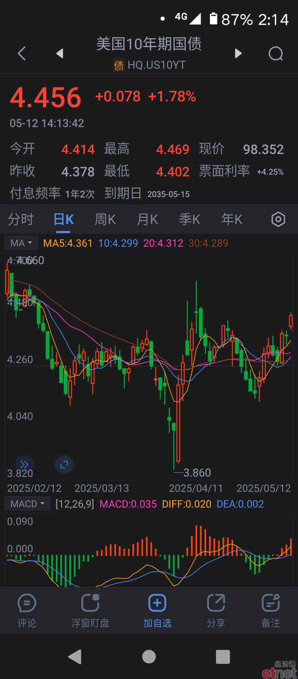
Task: Go to next security with right triangle
Action: tap(238, 53)
